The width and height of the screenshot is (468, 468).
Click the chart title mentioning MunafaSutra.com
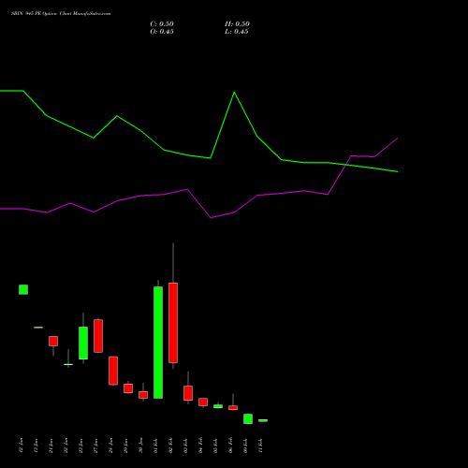pos(61,14)
